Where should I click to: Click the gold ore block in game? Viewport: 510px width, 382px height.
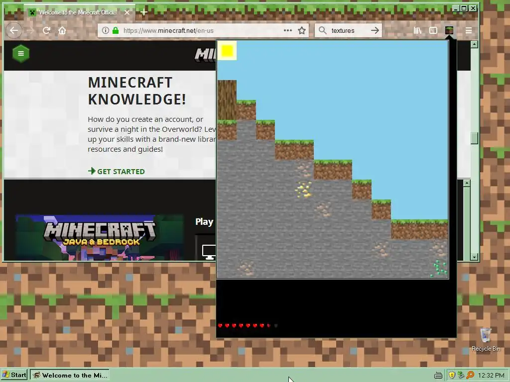[x=304, y=190]
